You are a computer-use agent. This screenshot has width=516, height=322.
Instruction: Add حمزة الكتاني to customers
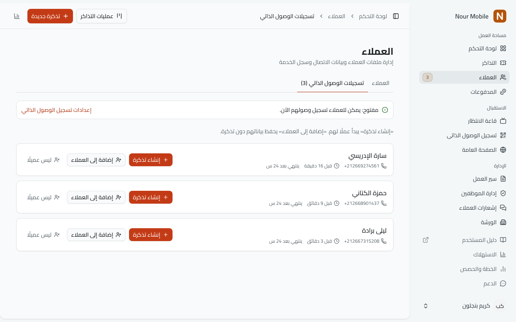[x=96, y=197]
